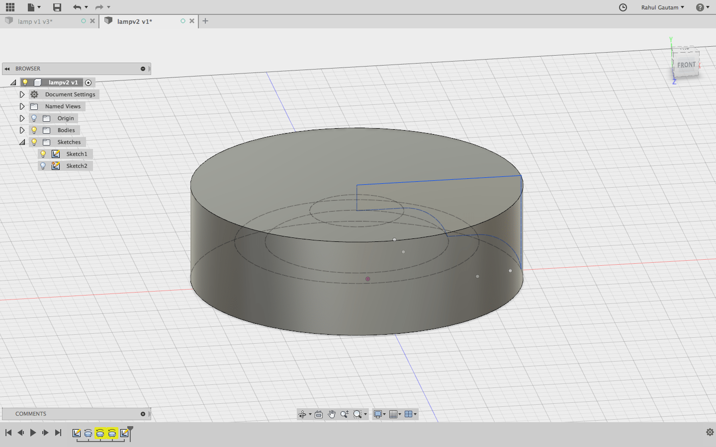
Task: Show Sketch2 via its lightbulb
Action: point(43,166)
